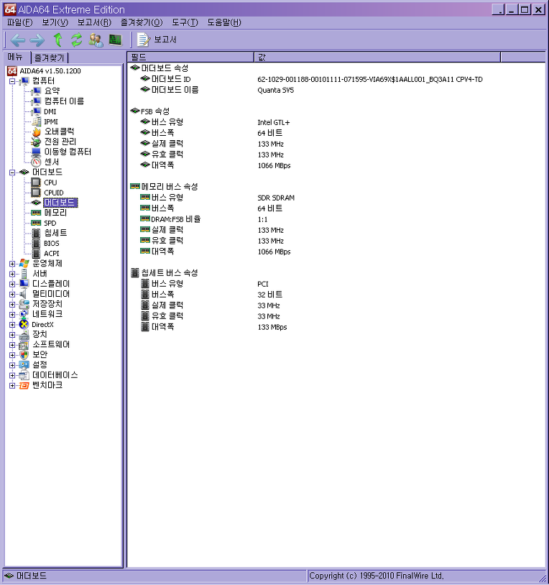Click the green Refresh toolbar icon
This screenshot has height=585, width=549.
click(x=76, y=40)
